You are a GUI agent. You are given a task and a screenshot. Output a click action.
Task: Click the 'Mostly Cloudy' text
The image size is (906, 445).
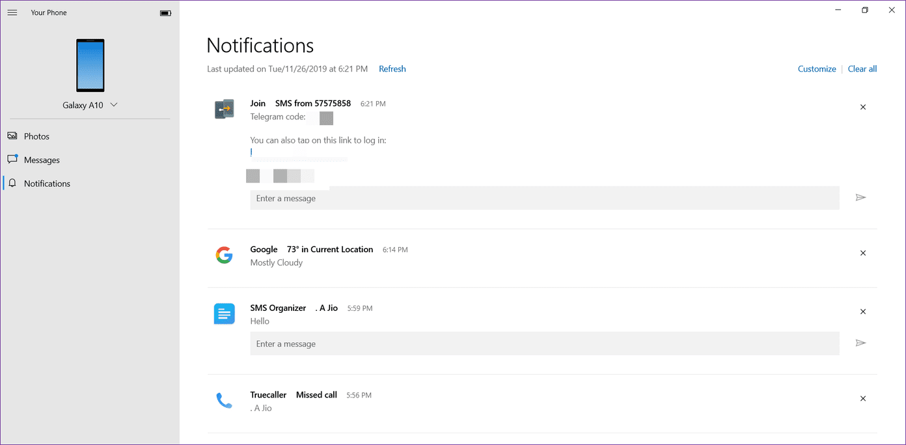click(x=277, y=263)
